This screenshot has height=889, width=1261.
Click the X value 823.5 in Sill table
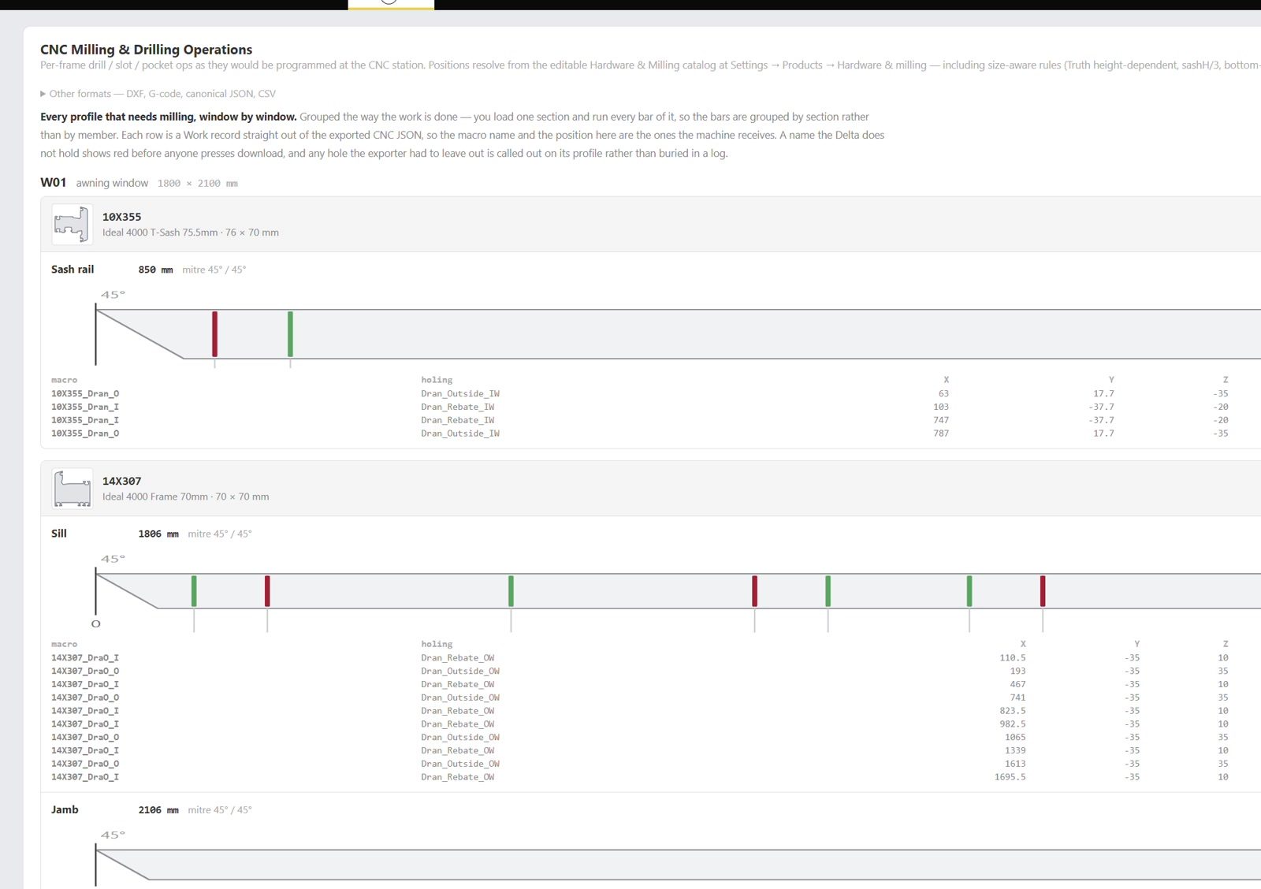point(1013,711)
